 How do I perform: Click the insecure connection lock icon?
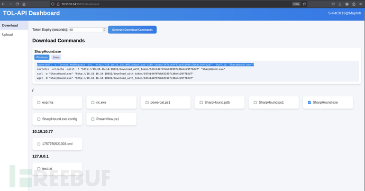[x=58, y=4]
